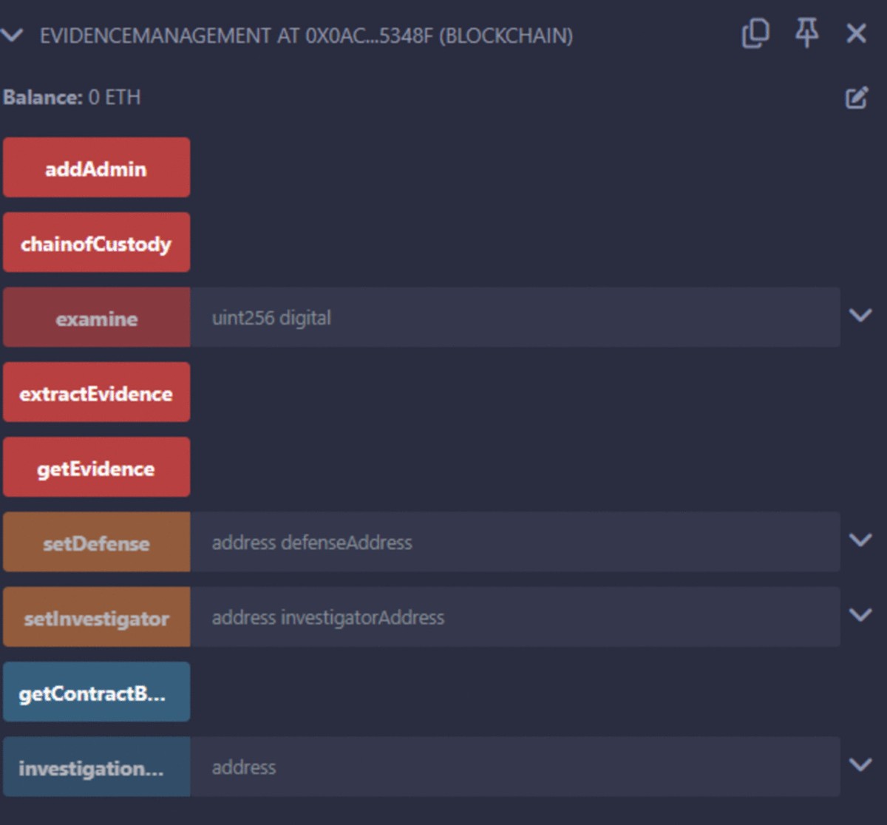Pin the EvidenceManagement contract
Screen dimensions: 887x825
point(806,33)
